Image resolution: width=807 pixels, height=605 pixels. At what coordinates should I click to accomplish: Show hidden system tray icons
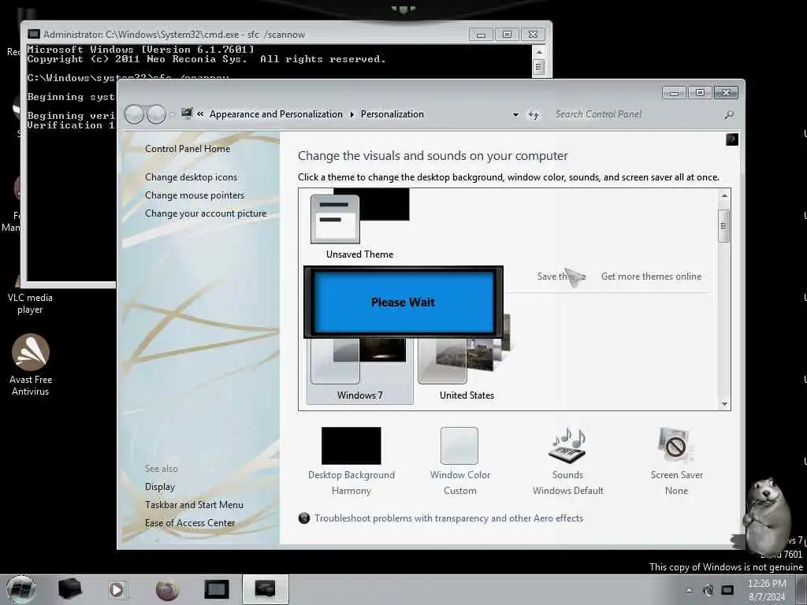689,590
